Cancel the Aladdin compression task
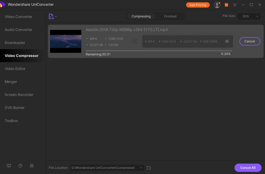 pos(250,41)
